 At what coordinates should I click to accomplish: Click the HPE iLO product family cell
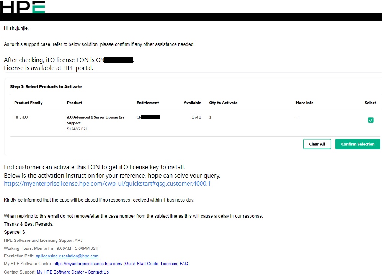click(21, 117)
